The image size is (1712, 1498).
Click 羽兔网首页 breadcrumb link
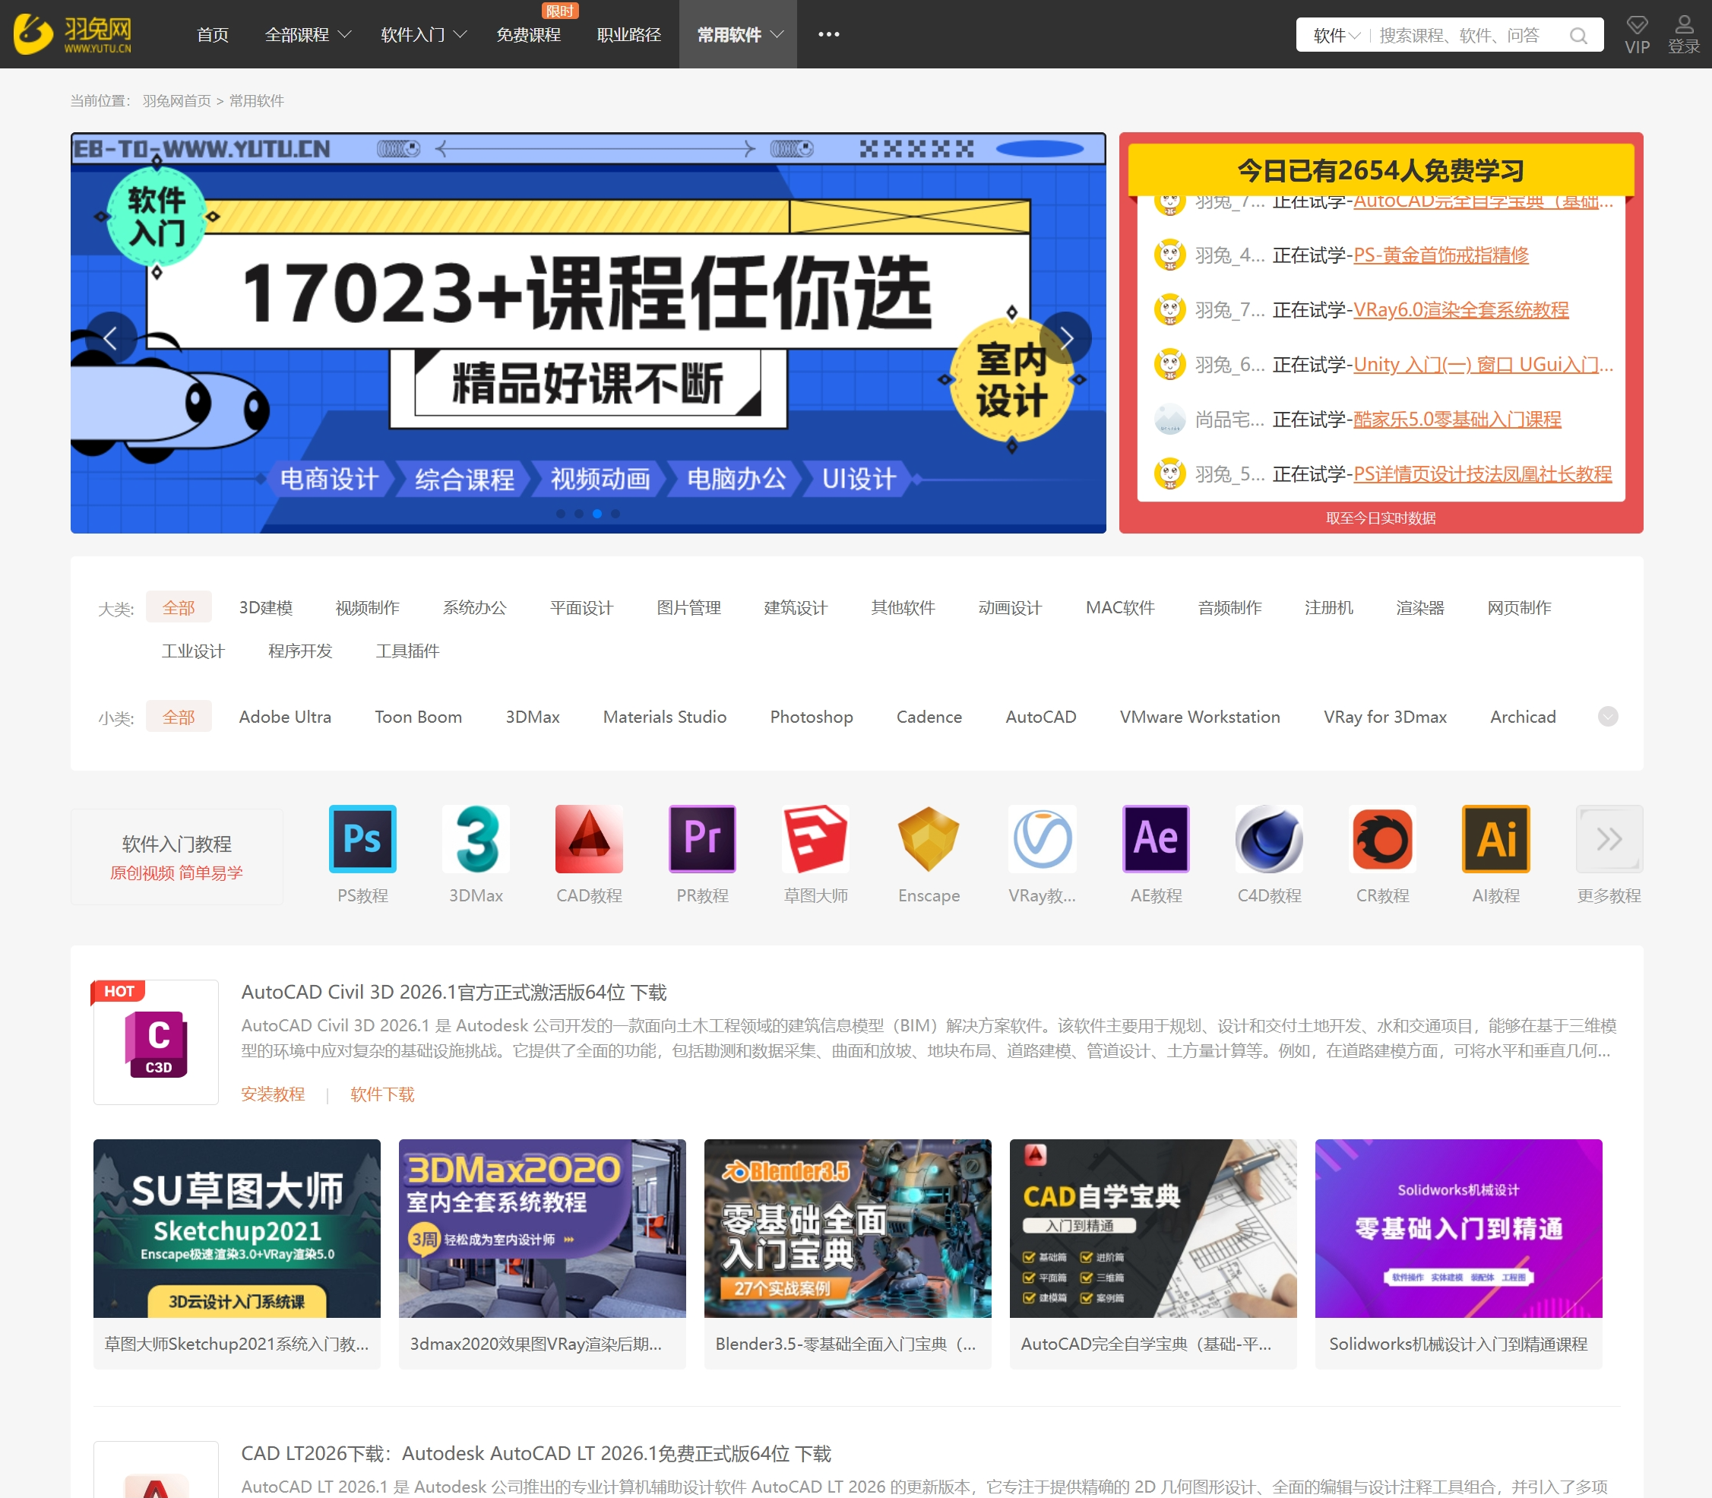[x=176, y=101]
